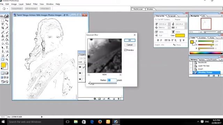223x125 pixels.
Task: Select the Paint Bucket tool
Action: tap(7, 40)
